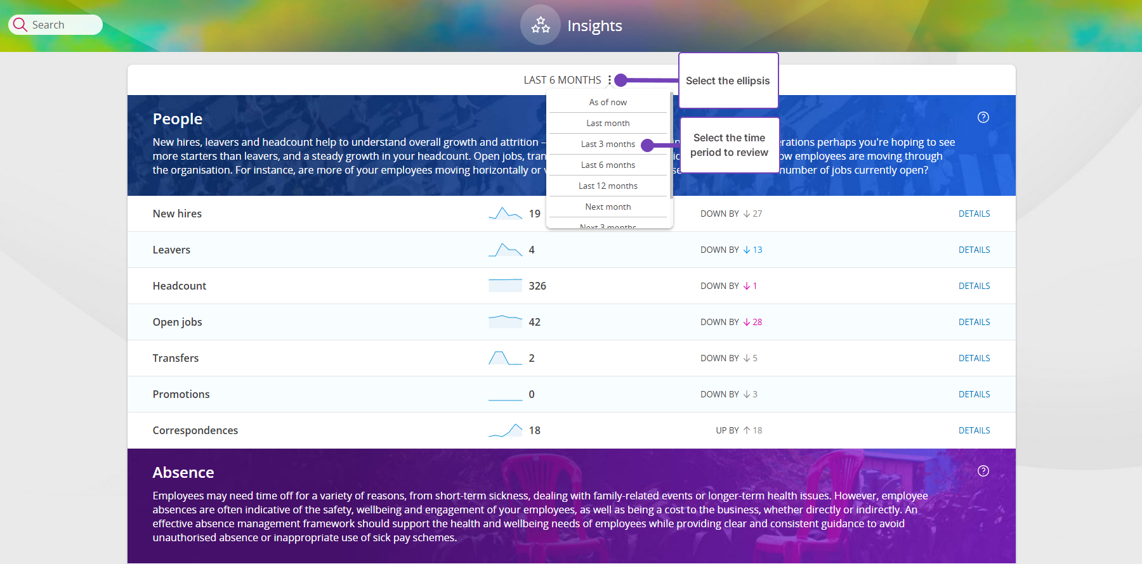Open DETAILS for Open jobs
The image size is (1142, 564).
(974, 322)
